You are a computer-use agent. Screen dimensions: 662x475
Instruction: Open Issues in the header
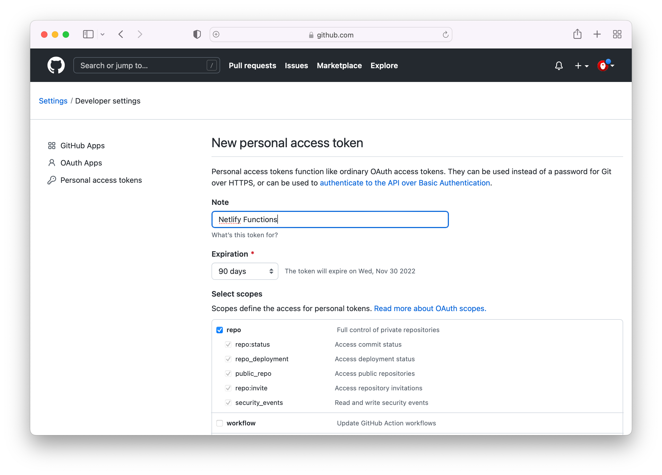click(296, 66)
